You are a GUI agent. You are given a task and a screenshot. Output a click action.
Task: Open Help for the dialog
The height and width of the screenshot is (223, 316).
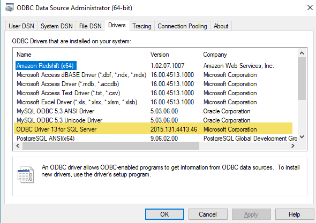coord(295,214)
